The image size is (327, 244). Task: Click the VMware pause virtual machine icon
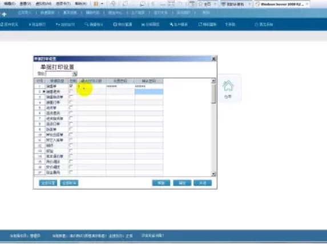pyautogui.click(x=96, y=3)
